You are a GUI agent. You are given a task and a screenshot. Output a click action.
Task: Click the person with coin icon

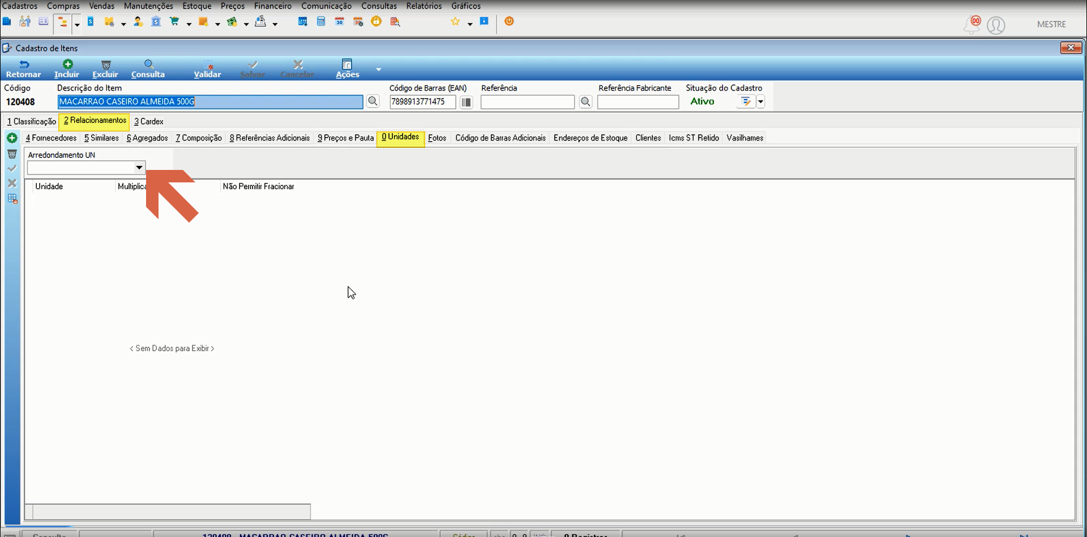138,22
